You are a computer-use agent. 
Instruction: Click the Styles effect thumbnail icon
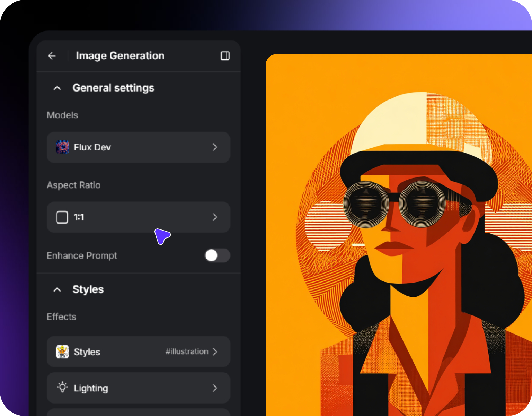62,352
